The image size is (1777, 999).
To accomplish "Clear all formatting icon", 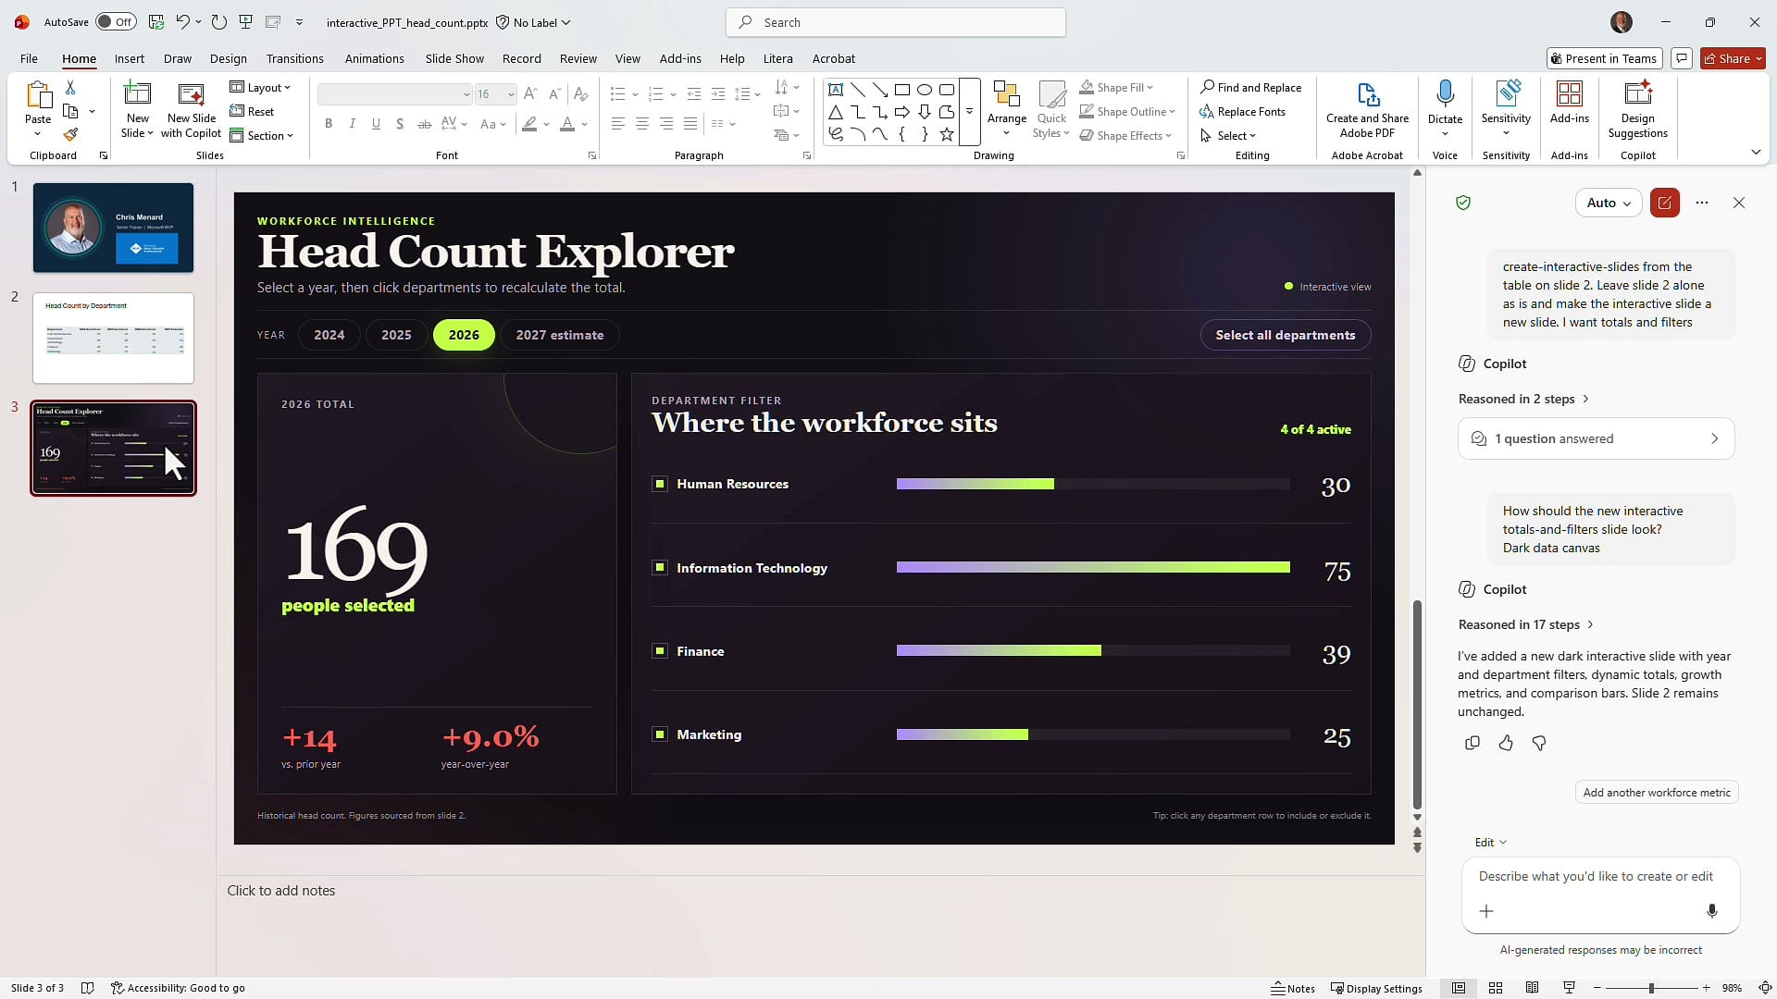I will pyautogui.click(x=580, y=93).
